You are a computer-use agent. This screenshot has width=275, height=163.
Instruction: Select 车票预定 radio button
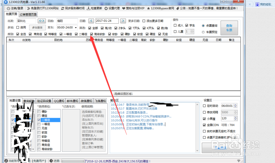coord(203,32)
